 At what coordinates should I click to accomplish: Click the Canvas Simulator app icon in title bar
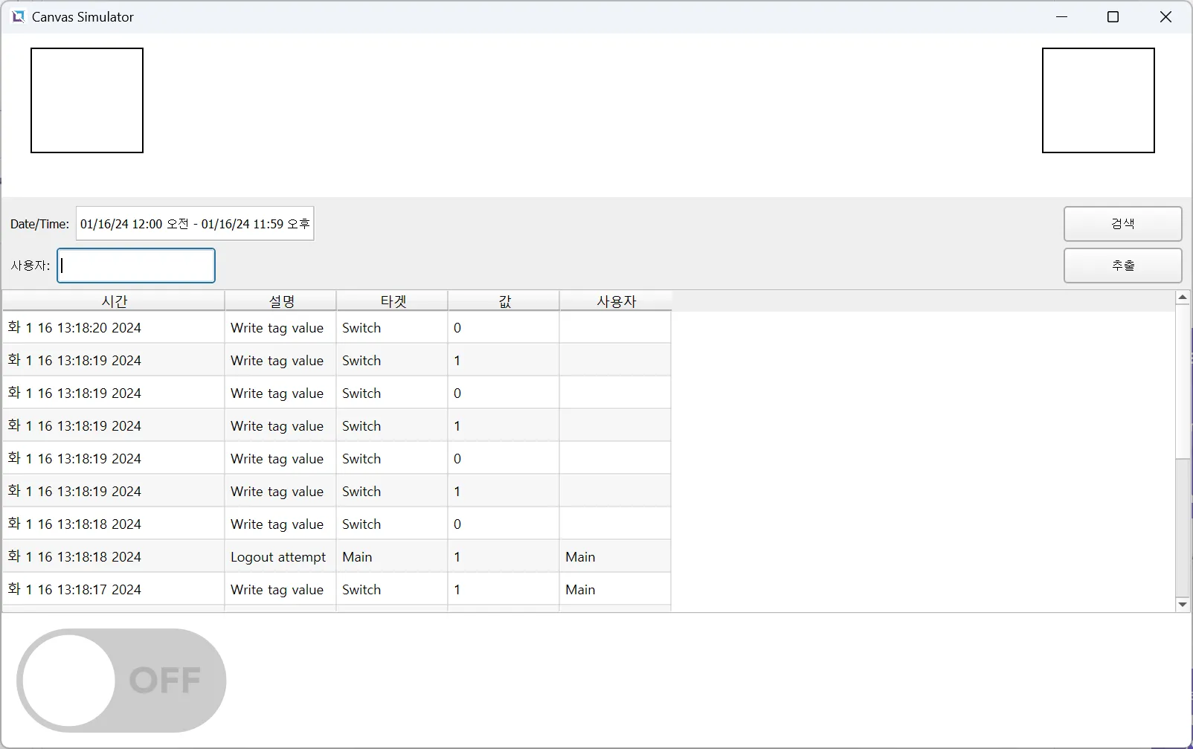(x=18, y=16)
